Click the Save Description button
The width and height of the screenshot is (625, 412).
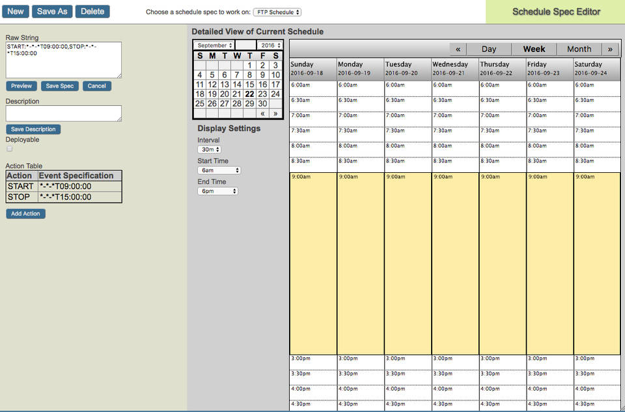tap(33, 129)
